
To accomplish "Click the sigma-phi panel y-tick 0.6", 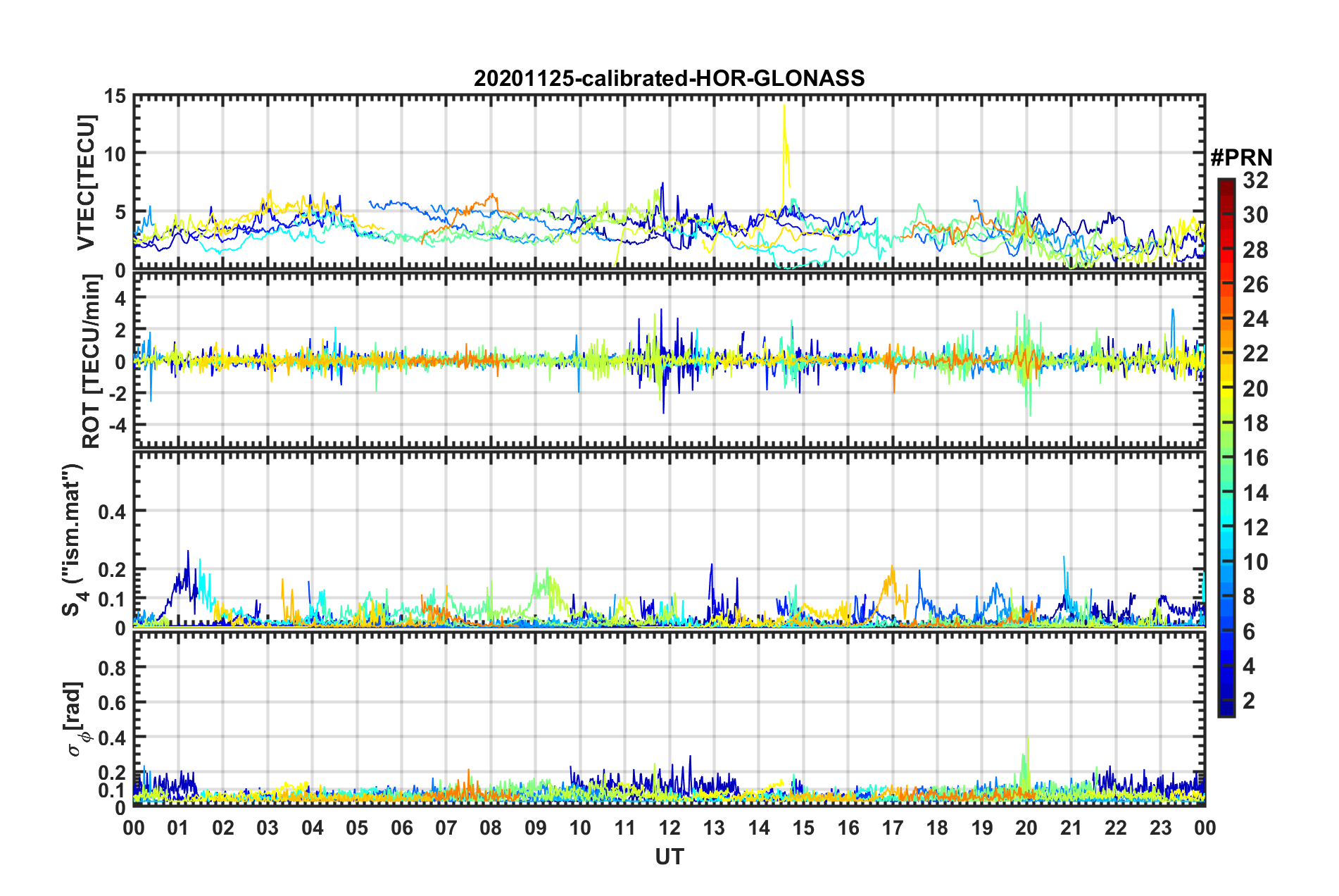I will [113, 702].
